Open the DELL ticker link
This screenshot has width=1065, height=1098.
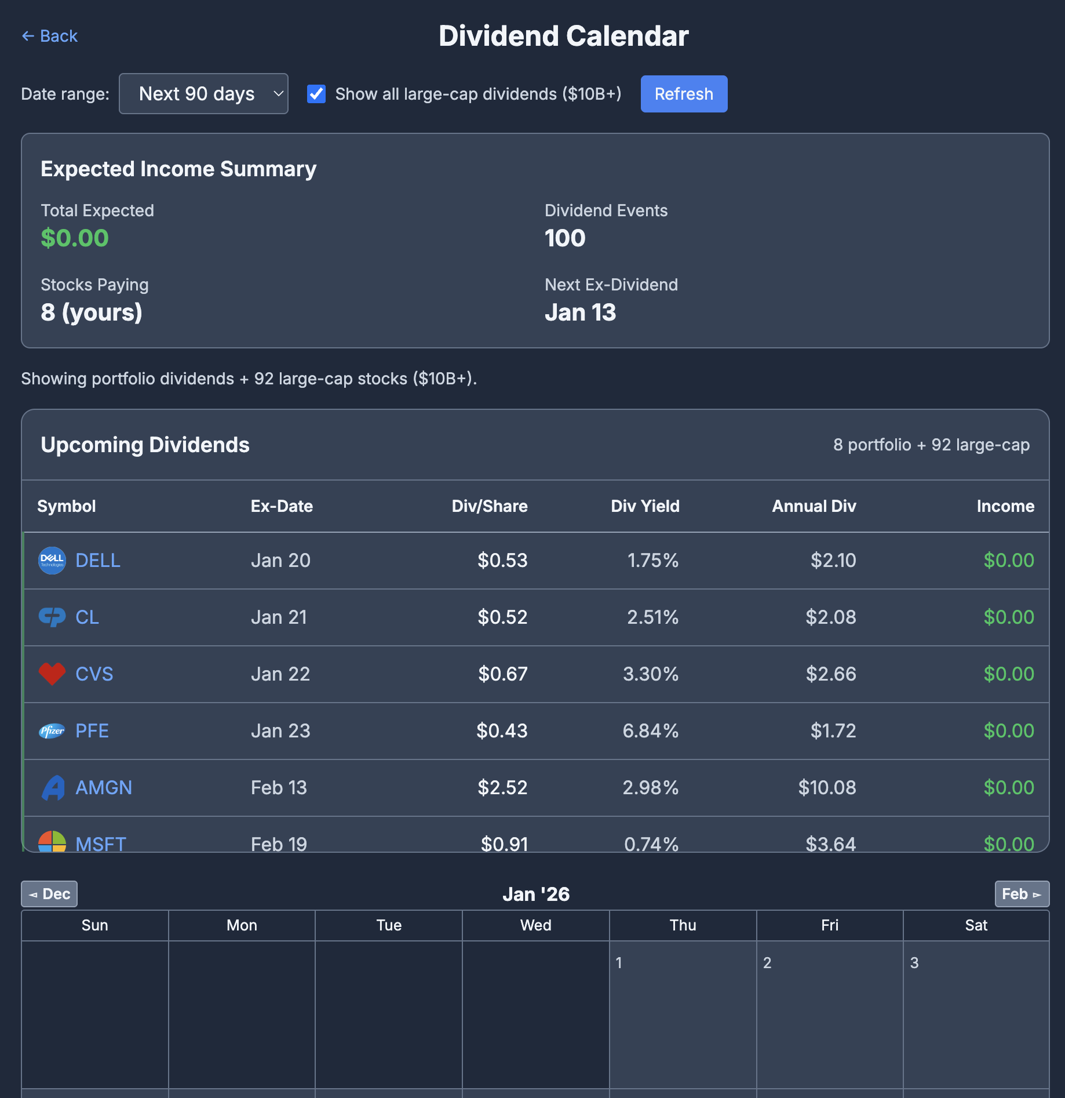[x=97, y=560]
